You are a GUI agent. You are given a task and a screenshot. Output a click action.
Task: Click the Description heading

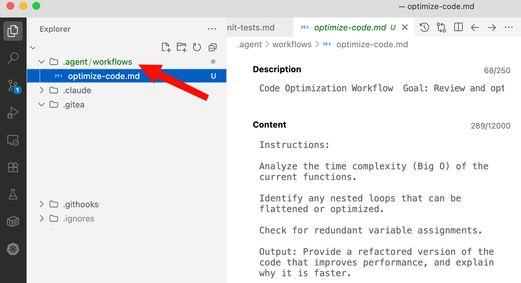click(x=277, y=69)
